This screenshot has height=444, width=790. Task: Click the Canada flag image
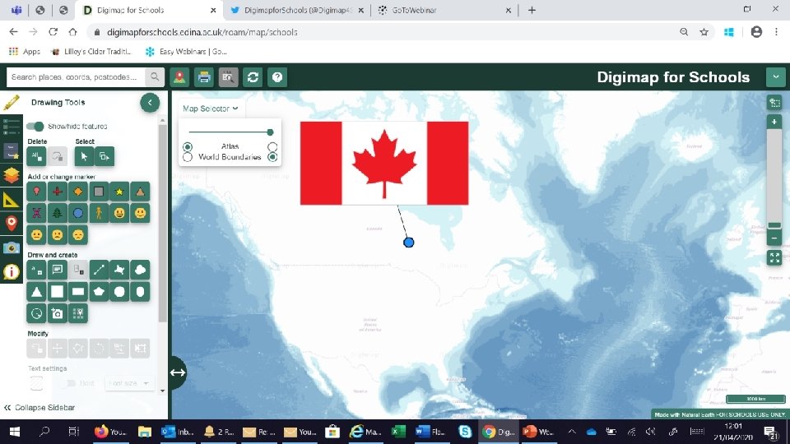[384, 163]
